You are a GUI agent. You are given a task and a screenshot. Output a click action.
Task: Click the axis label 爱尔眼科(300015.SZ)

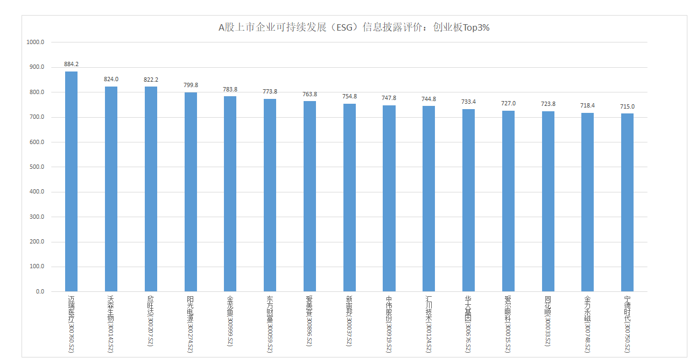pyautogui.click(x=509, y=324)
